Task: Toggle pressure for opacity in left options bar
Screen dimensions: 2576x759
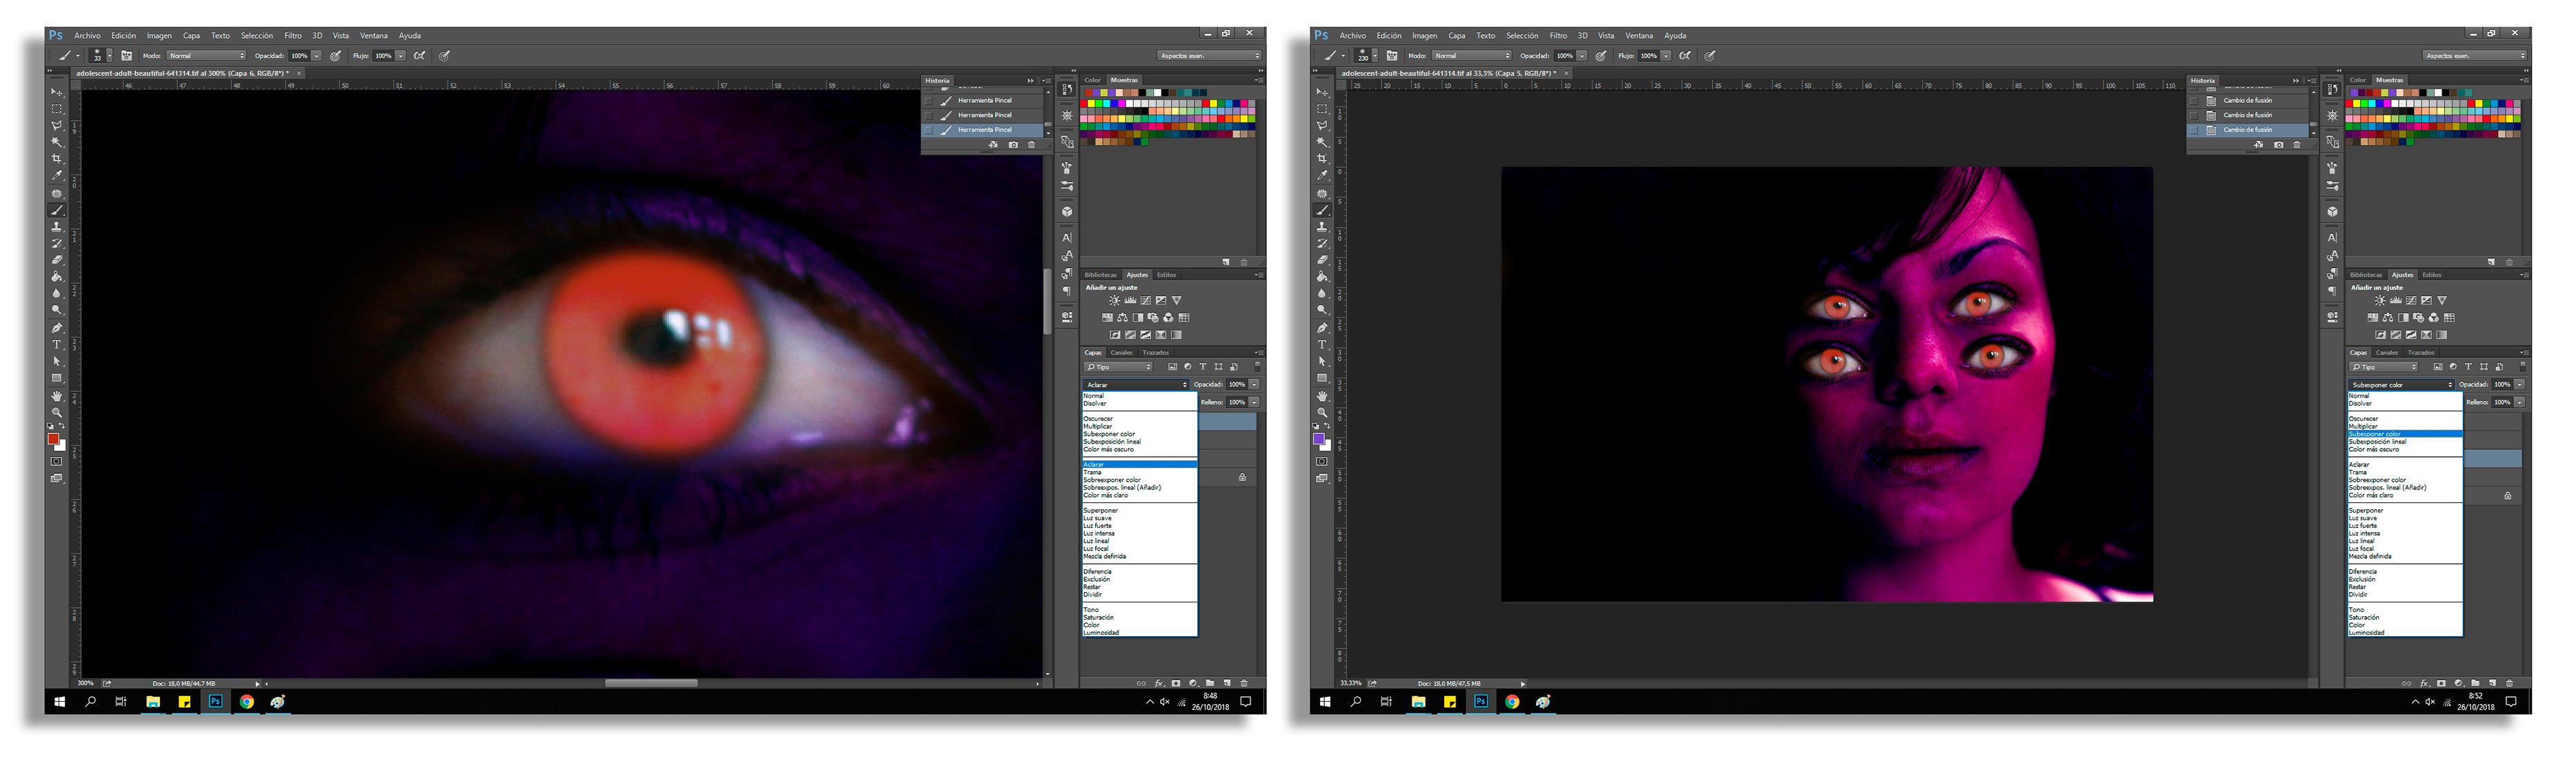Action: [x=336, y=56]
